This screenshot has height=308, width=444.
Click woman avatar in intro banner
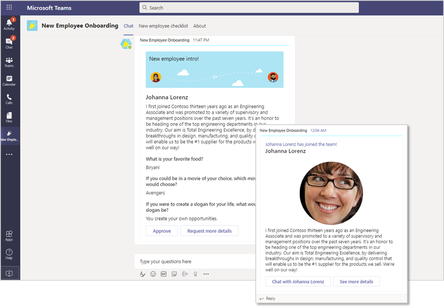click(x=156, y=77)
